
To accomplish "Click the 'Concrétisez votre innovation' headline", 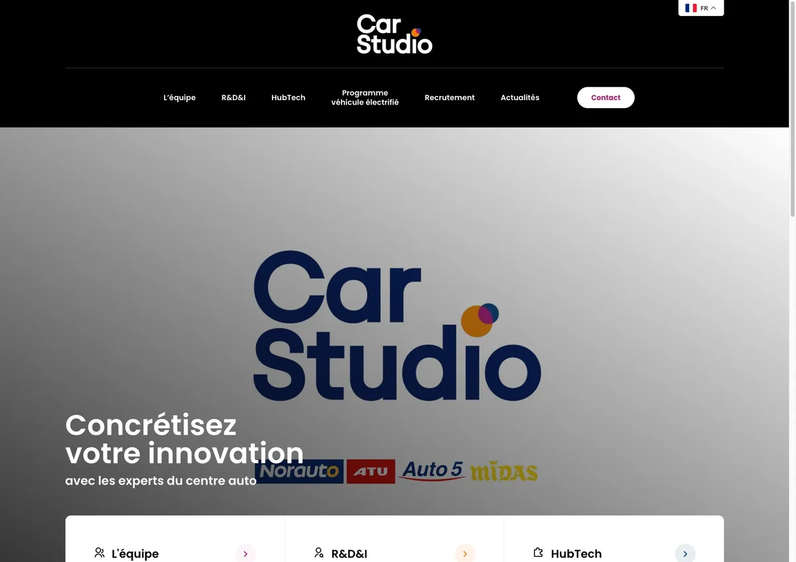I will tap(184, 439).
